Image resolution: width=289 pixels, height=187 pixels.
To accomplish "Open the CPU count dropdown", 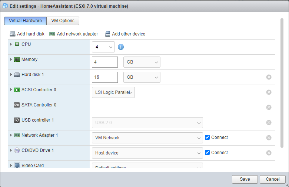I will click(103, 47).
